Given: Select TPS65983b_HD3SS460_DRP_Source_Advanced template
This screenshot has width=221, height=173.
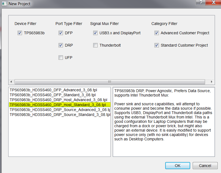Looking at the screenshot, I should click(x=59, y=110).
